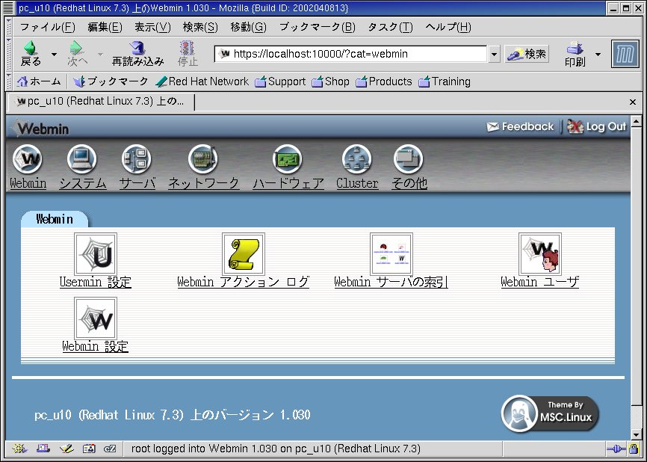
Task: Go back with the 戻る button
Action: click(31, 54)
